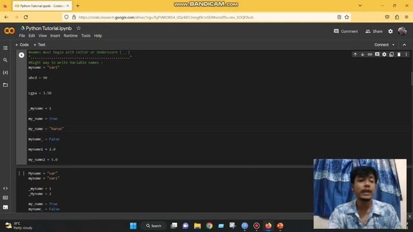The height and width of the screenshot is (232, 413).
Task: Open the variables inspector {x} icon
Action: [x=5, y=73]
